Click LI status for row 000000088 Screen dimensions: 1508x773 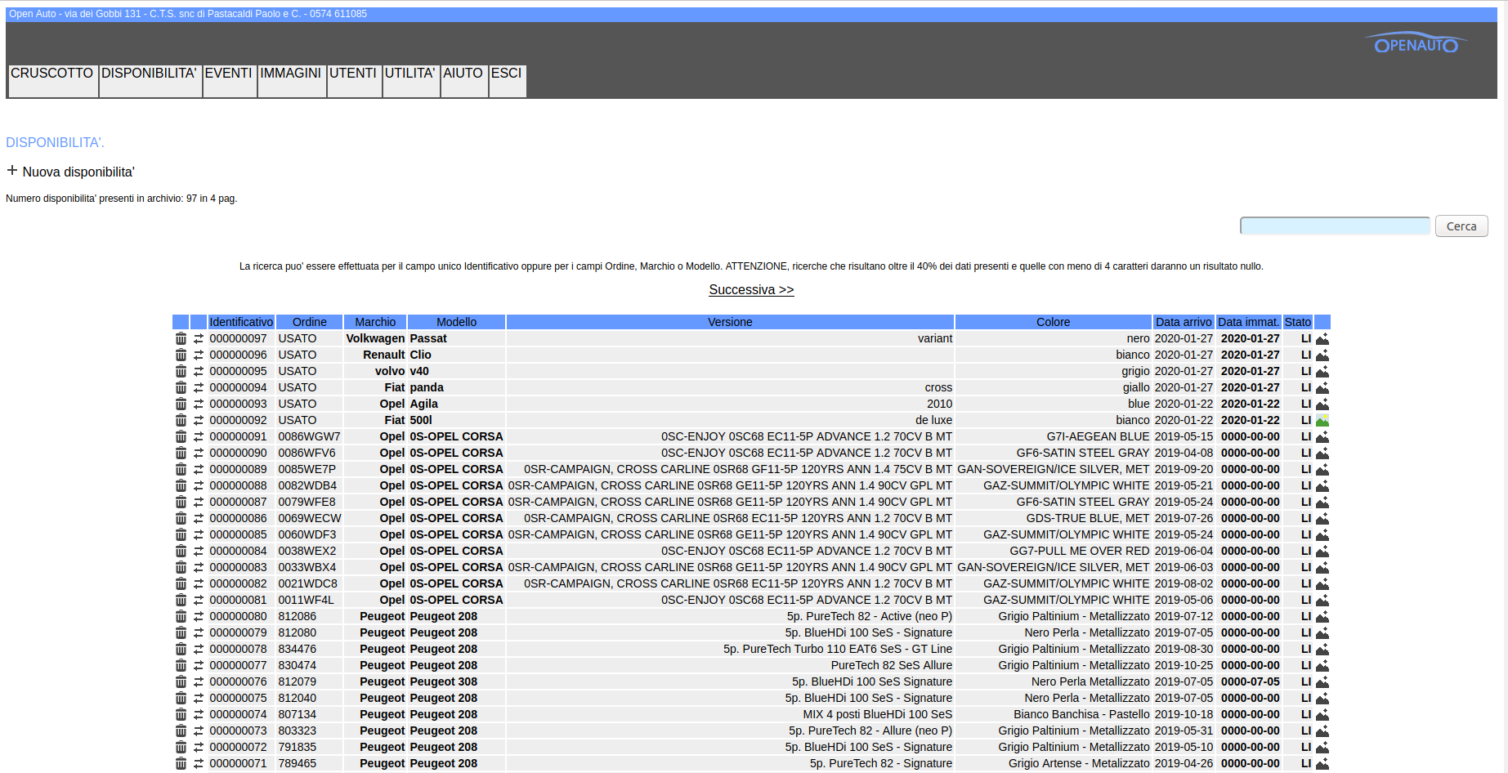point(1306,485)
